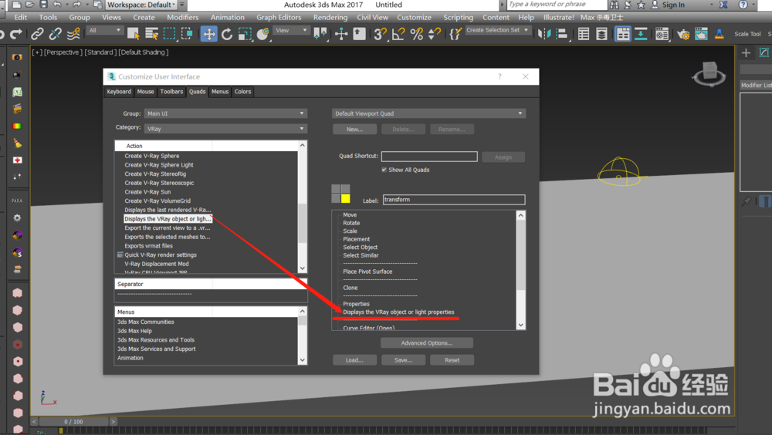Select Create V-Ray Sun in the Action list
The height and width of the screenshot is (435, 772).
(x=147, y=192)
